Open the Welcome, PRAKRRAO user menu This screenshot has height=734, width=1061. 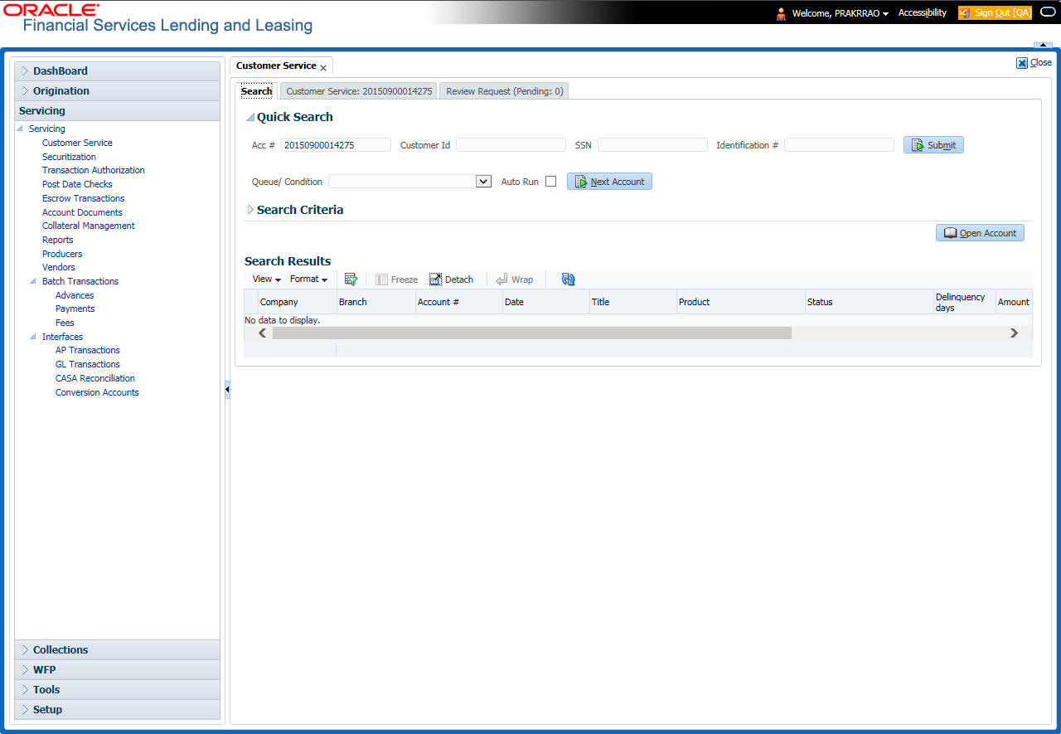coord(841,13)
